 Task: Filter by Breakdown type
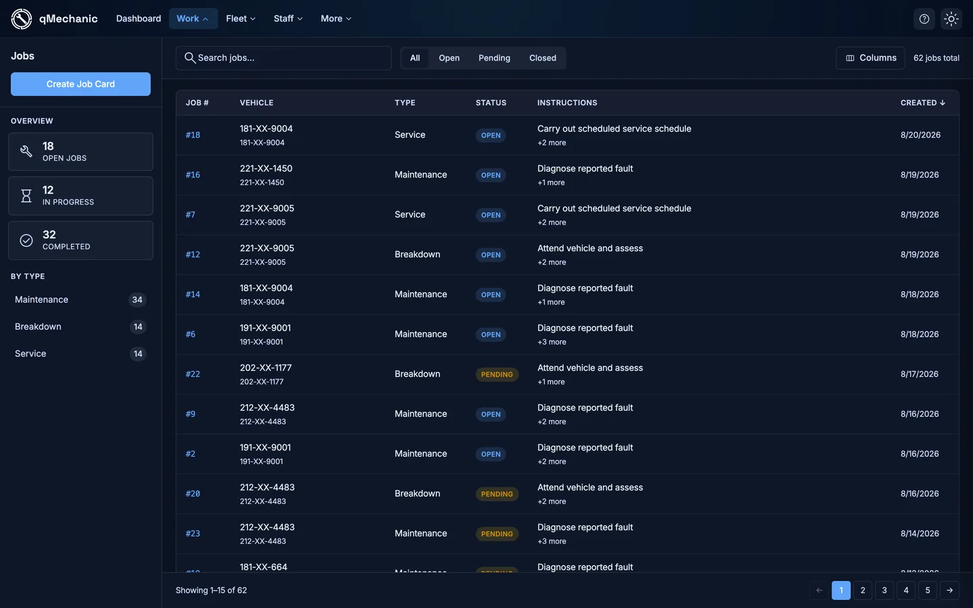pos(80,327)
